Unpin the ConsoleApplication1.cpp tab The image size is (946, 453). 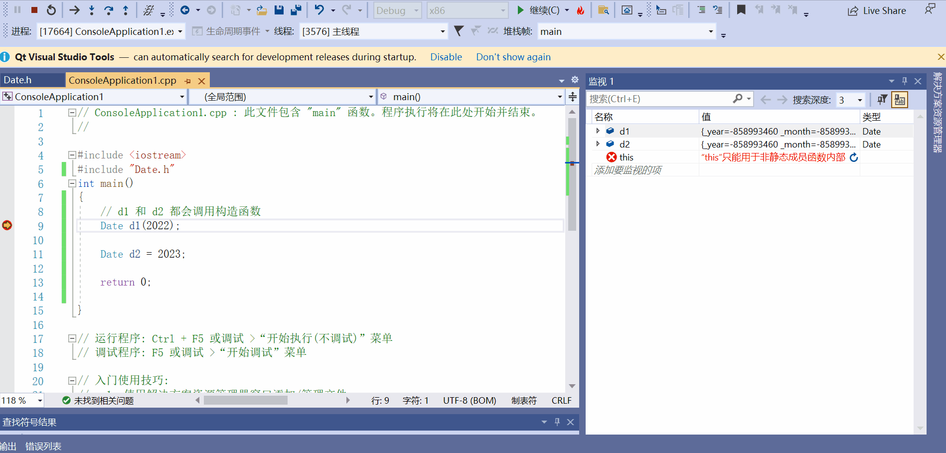188,80
